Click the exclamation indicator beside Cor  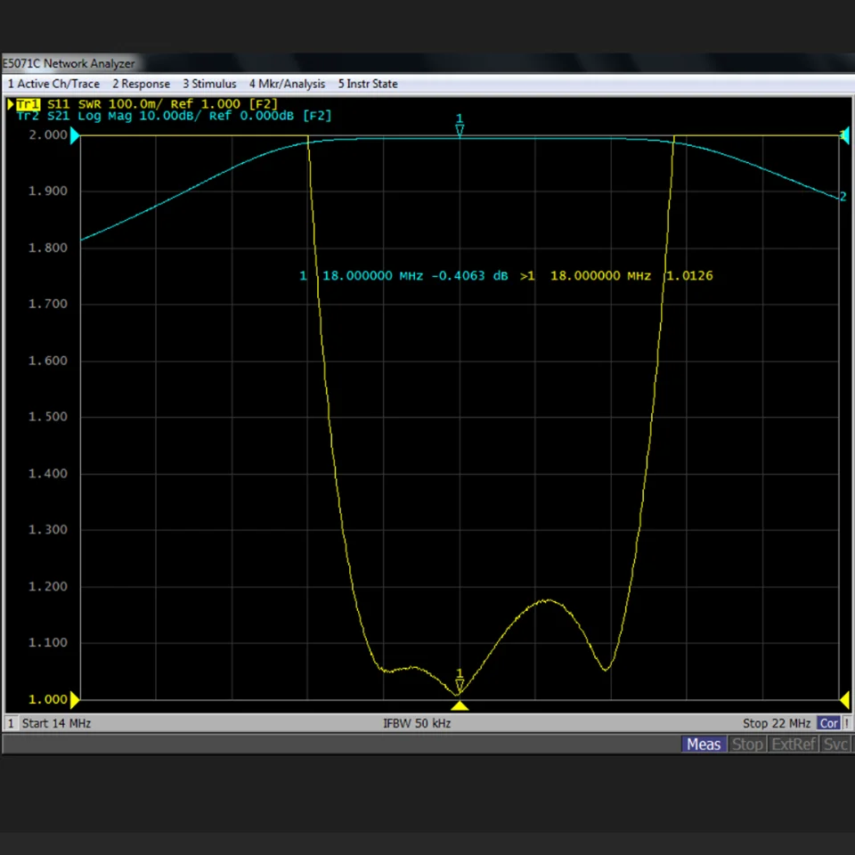(847, 723)
